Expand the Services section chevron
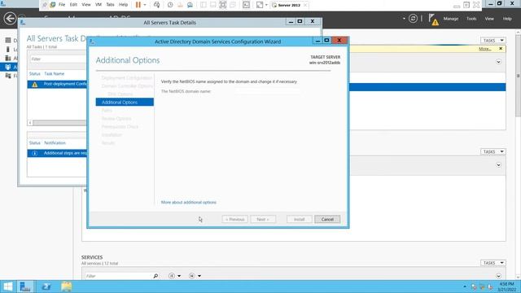Viewport: 521px width, 293px height. pos(498,276)
